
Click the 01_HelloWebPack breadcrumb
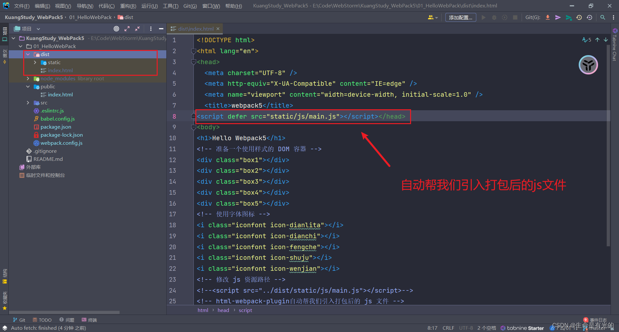click(x=90, y=17)
